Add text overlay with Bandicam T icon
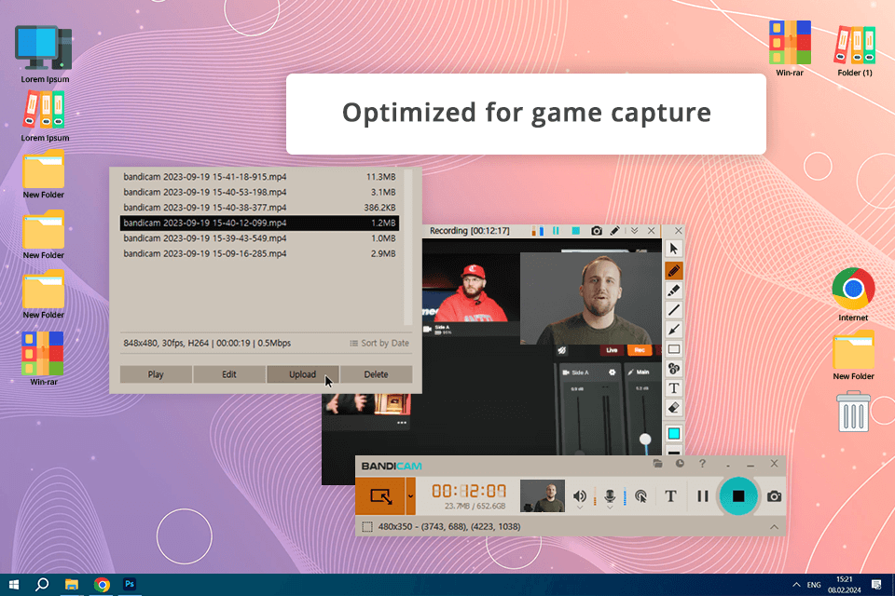The width and height of the screenshot is (895, 596). click(x=670, y=496)
